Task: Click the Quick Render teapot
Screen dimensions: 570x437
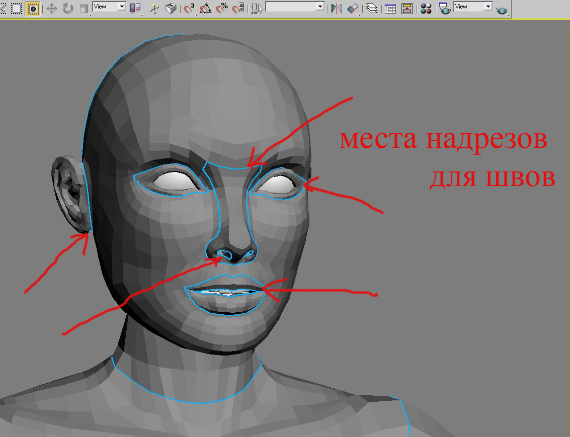Action: [x=502, y=10]
